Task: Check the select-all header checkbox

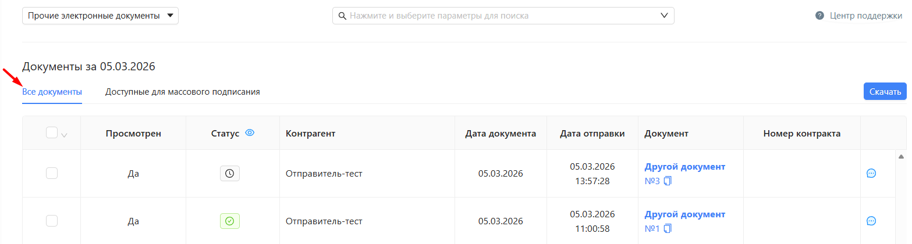Action: tap(51, 133)
